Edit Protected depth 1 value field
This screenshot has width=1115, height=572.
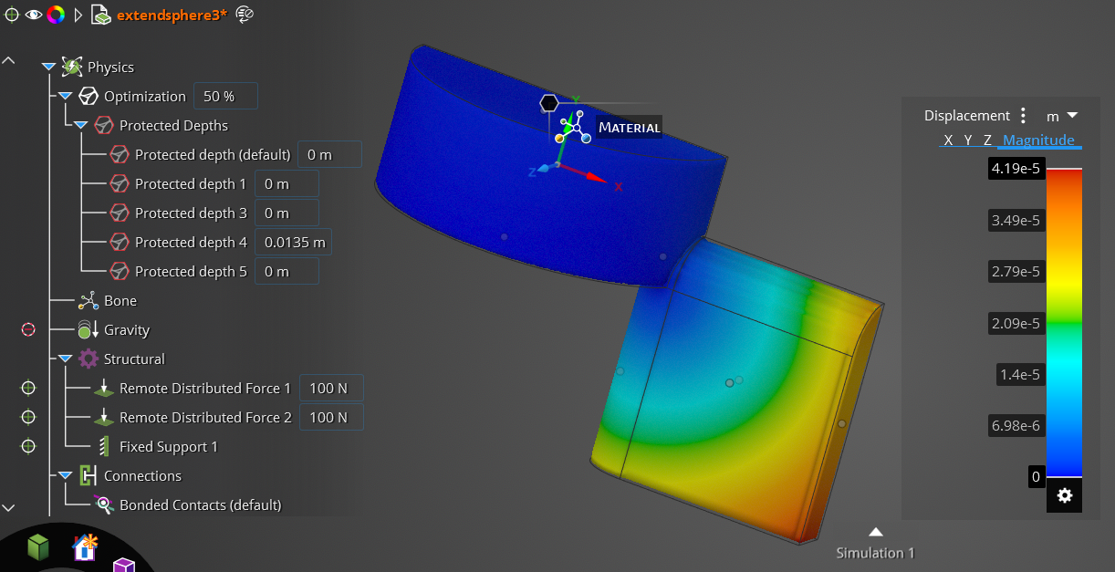[287, 183]
